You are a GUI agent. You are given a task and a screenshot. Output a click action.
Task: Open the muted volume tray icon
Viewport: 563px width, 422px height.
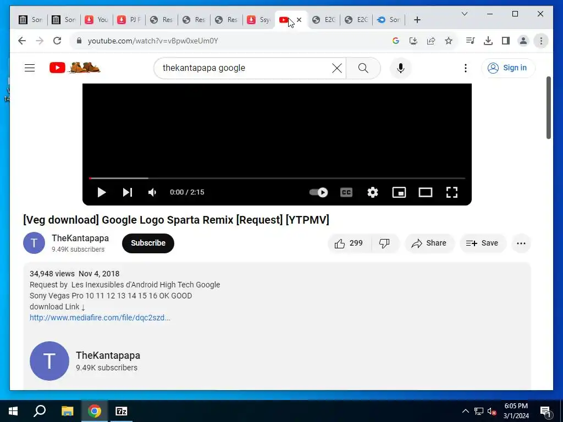(x=492, y=411)
